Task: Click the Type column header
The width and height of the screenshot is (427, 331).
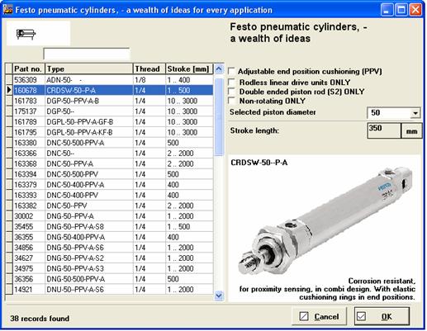Action: tap(89, 69)
